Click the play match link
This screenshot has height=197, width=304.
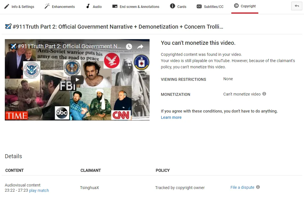point(39,190)
